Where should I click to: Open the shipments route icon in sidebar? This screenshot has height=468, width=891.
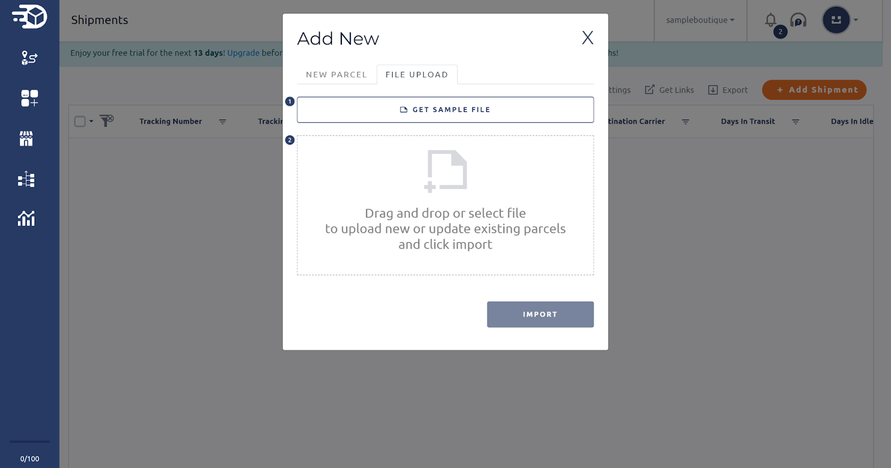(x=29, y=58)
